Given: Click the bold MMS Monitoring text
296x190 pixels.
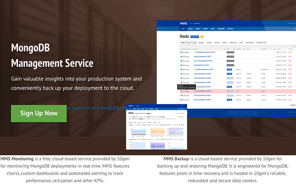Looking at the screenshot, I should click(17, 159).
